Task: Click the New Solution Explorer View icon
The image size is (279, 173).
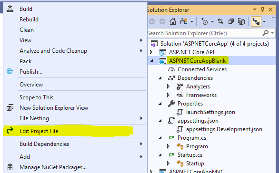Action: (x=10, y=107)
